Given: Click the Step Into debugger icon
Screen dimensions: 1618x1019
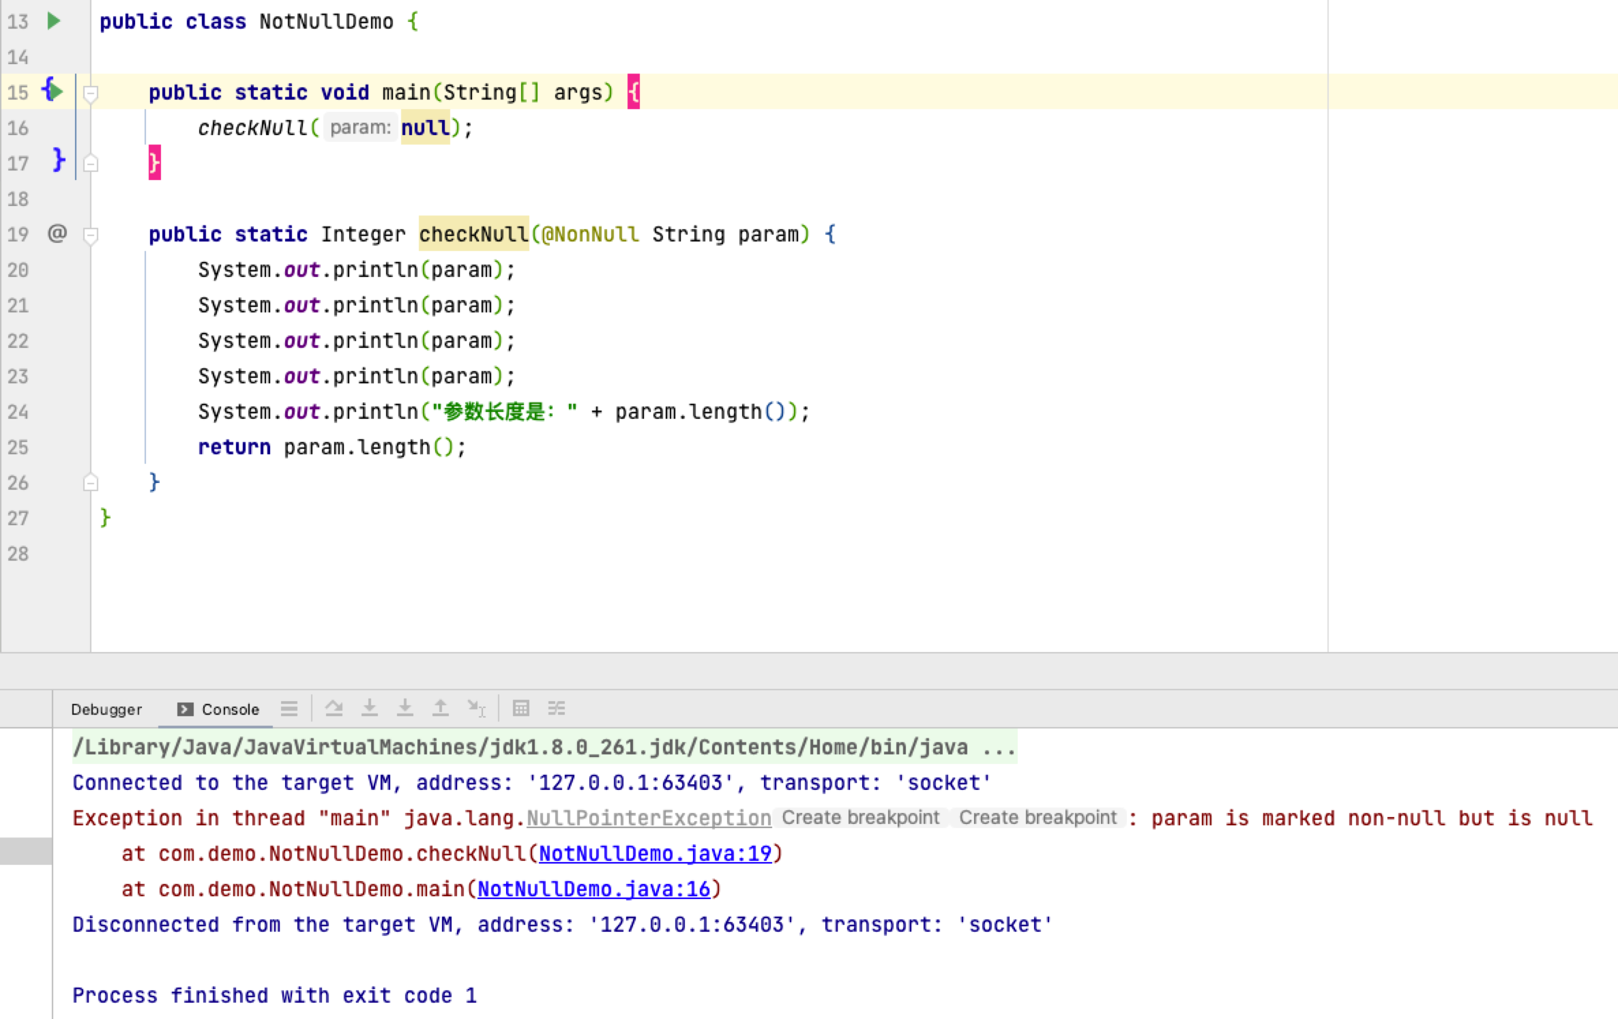Looking at the screenshot, I should pos(369,709).
